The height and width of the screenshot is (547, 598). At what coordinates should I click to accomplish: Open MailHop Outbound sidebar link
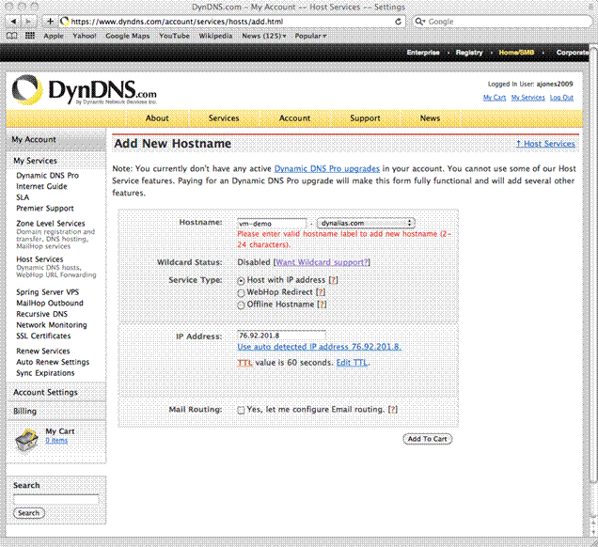50,303
